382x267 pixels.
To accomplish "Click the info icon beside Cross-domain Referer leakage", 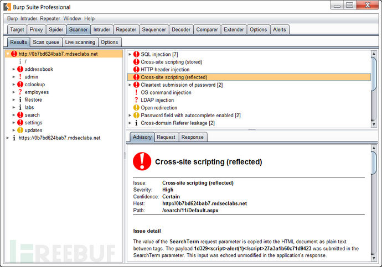I will 136,123.
